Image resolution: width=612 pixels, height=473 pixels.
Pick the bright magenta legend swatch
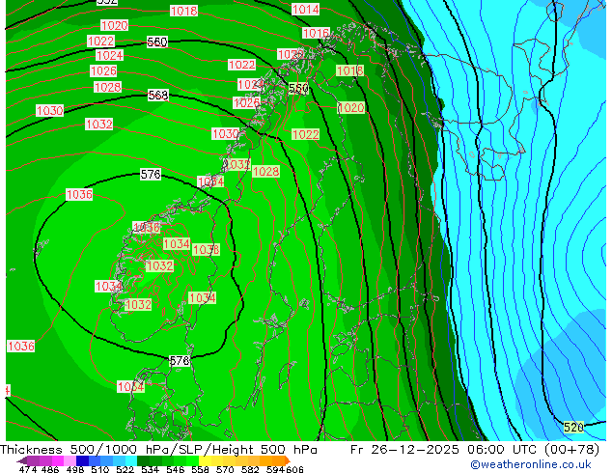tap(58, 460)
